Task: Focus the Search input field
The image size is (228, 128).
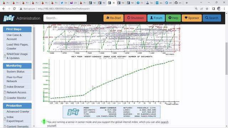Action: [65, 18]
